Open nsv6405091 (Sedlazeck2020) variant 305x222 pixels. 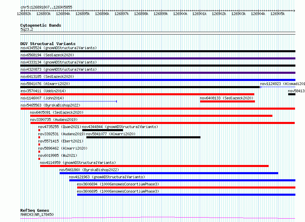(57, 112)
